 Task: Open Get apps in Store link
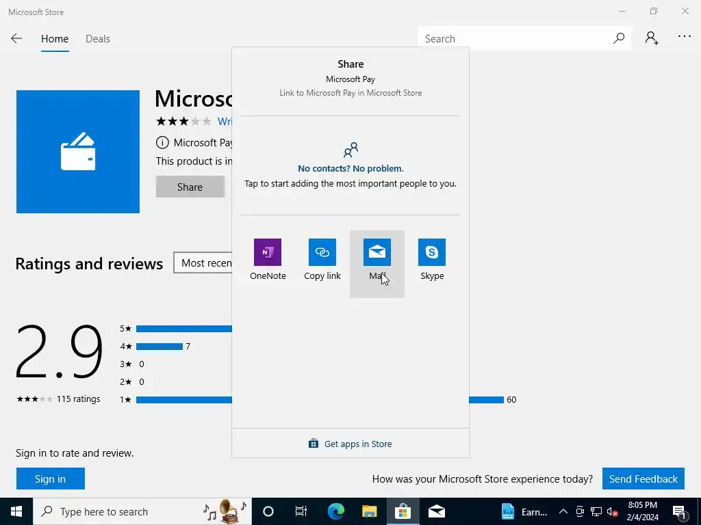pyautogui.click(x=350, y=444)
